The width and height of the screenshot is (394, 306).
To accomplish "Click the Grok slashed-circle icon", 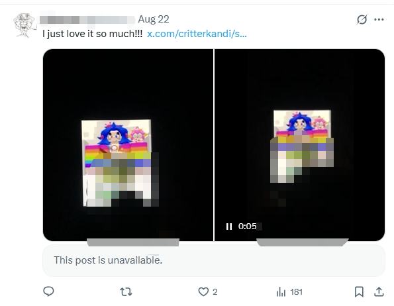I will [x=362, y=19].
